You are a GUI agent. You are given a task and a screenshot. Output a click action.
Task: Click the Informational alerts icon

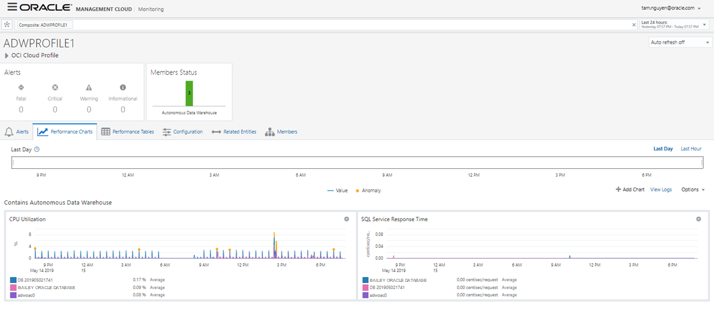(x=123, y=87)
